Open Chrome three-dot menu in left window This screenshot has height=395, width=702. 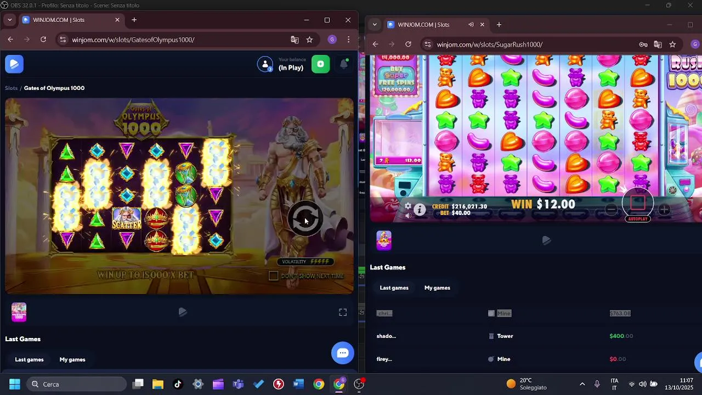(348, 39)
